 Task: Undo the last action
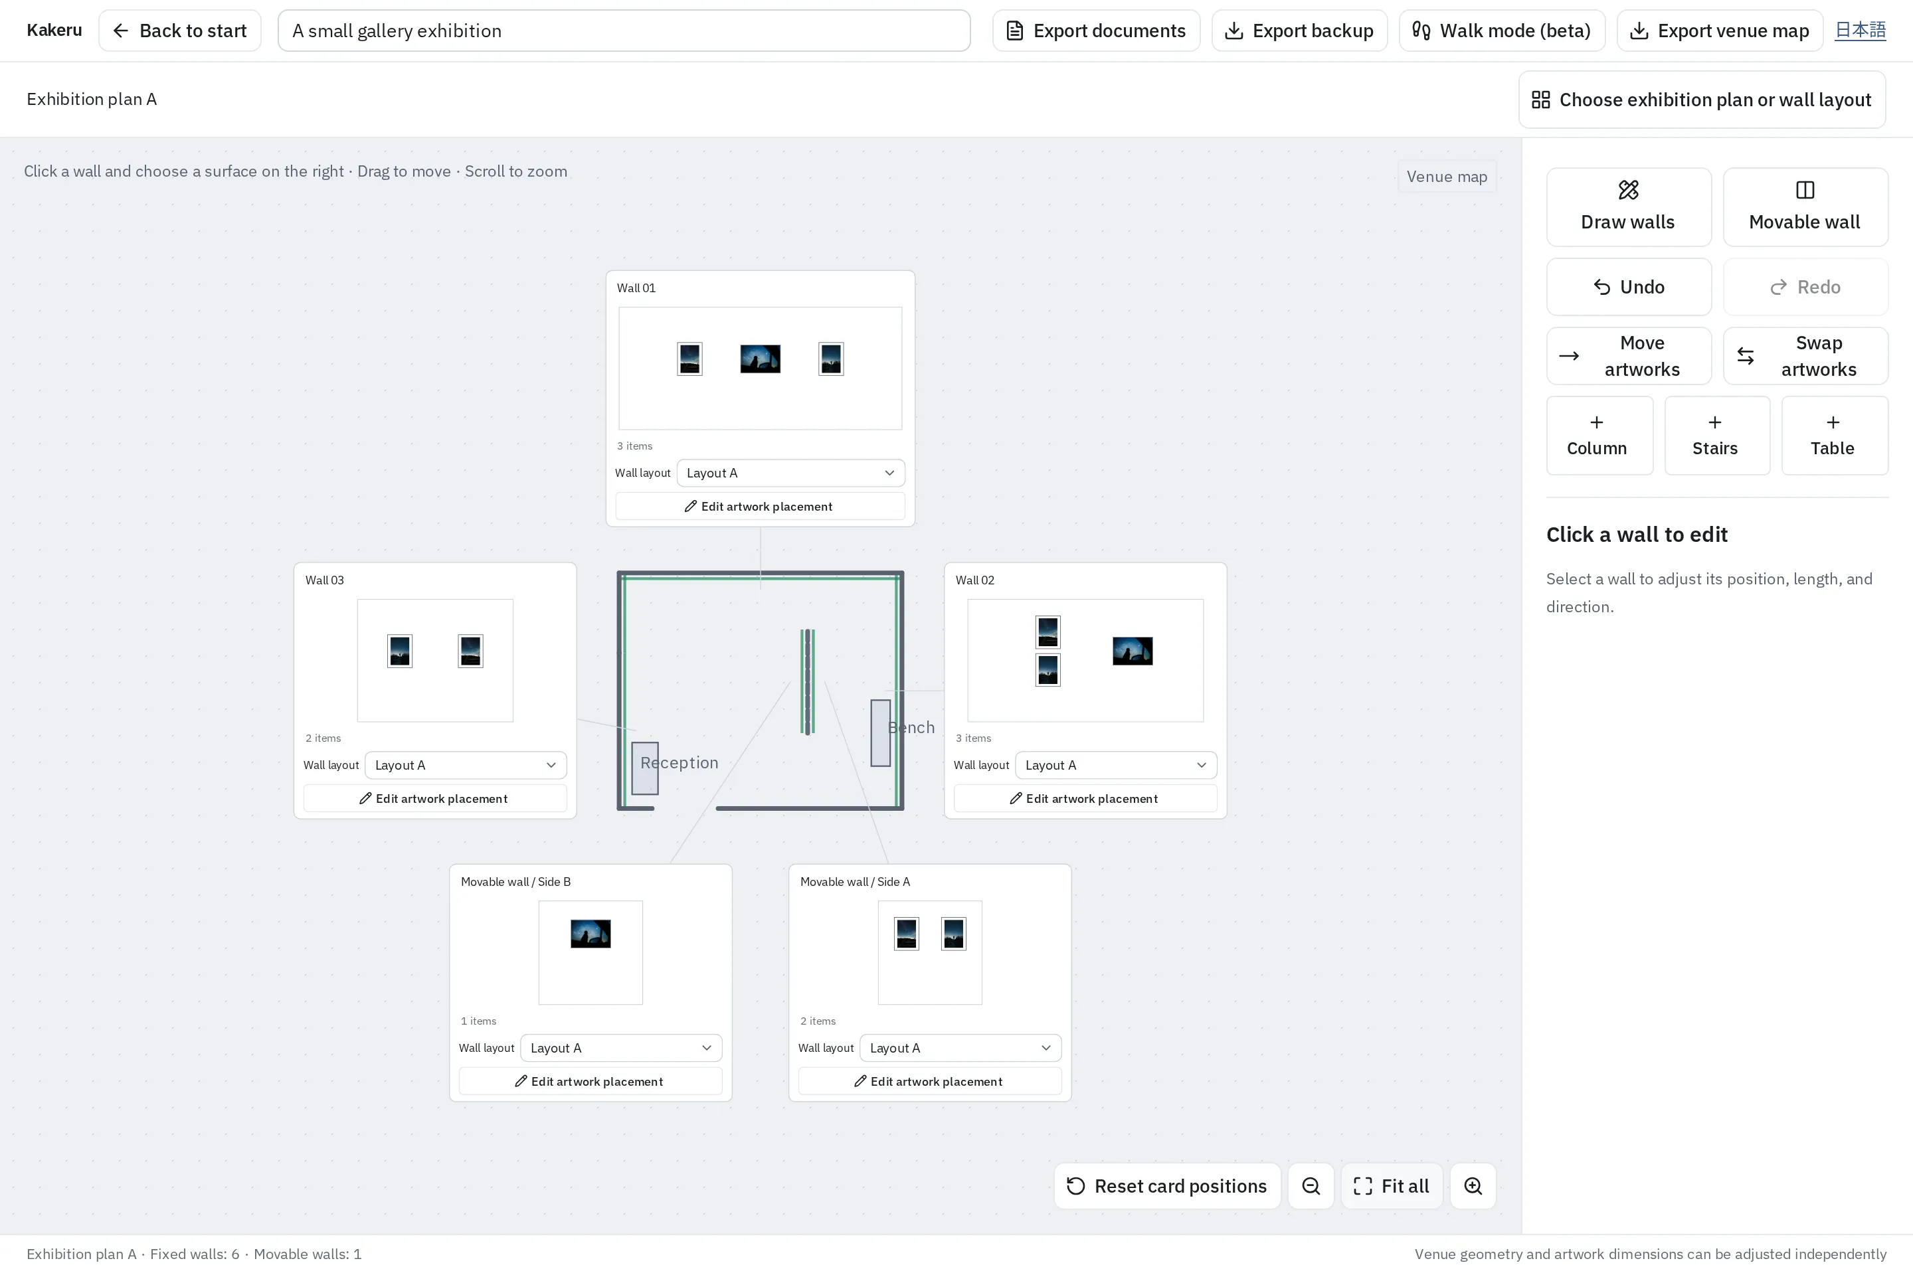coord(1628,286)
